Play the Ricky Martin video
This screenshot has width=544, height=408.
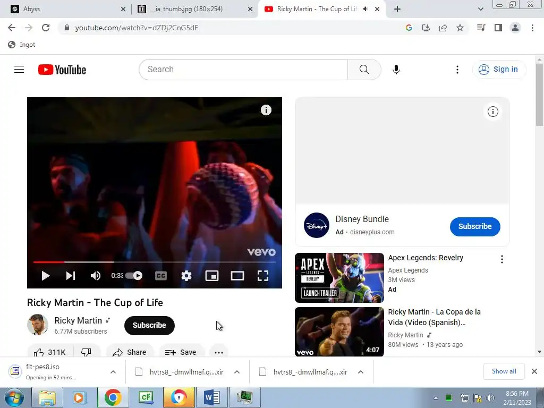pos(46,276)
